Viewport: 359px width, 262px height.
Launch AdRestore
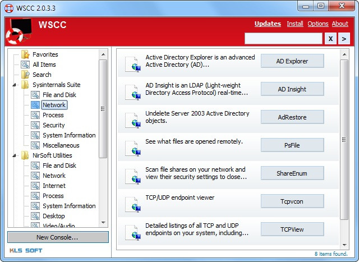(292, 117)
